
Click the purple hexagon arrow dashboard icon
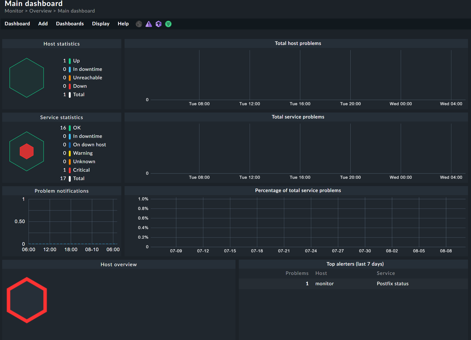pyautogui.click(x=159, y=24)
